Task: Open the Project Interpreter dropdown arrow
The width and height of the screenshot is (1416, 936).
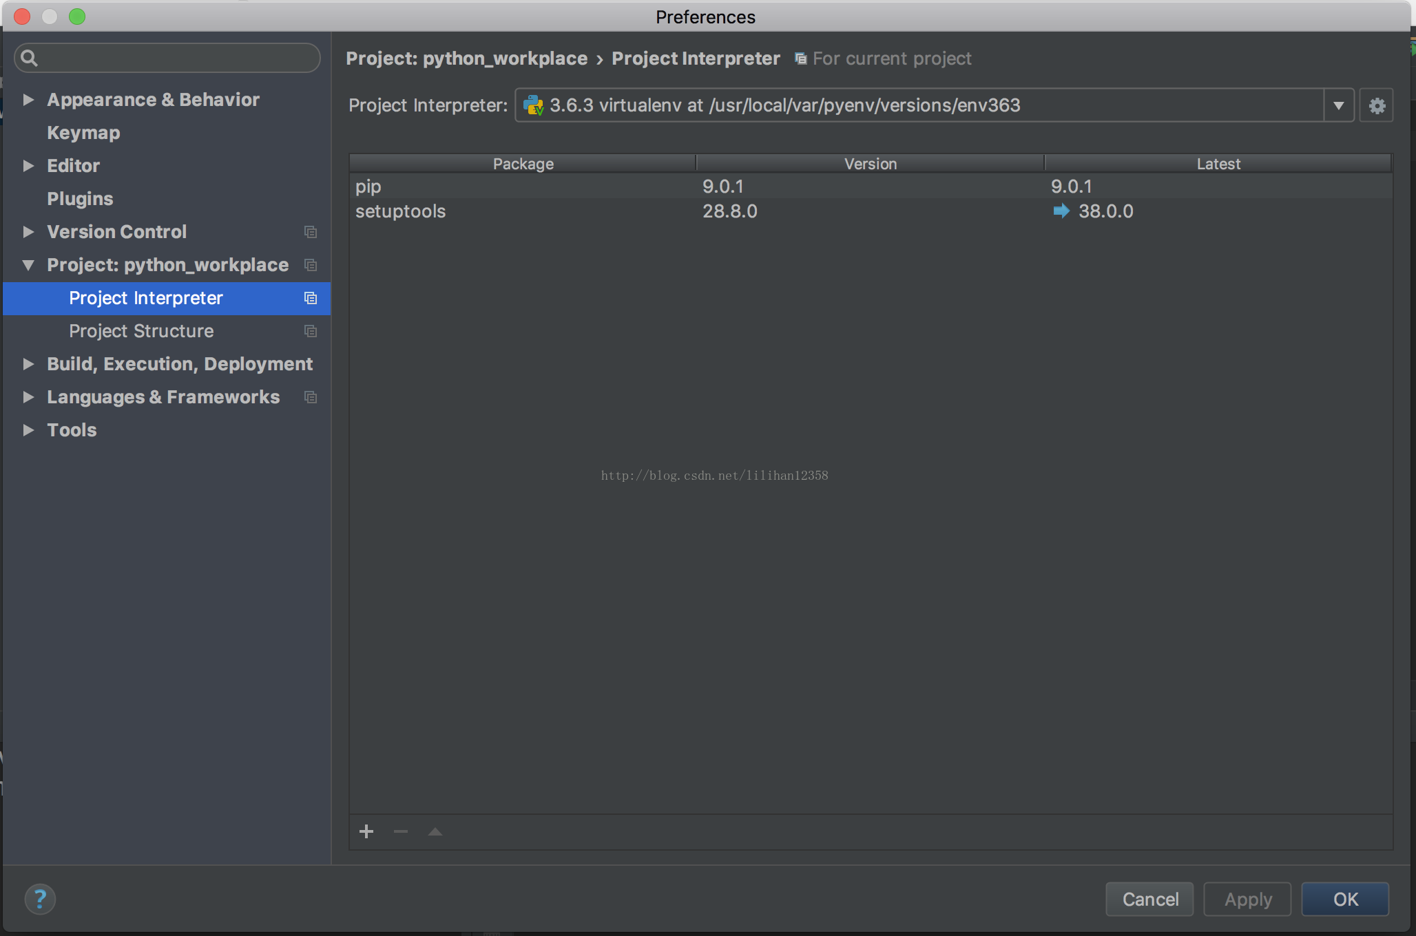Action: coord(1338,105)
